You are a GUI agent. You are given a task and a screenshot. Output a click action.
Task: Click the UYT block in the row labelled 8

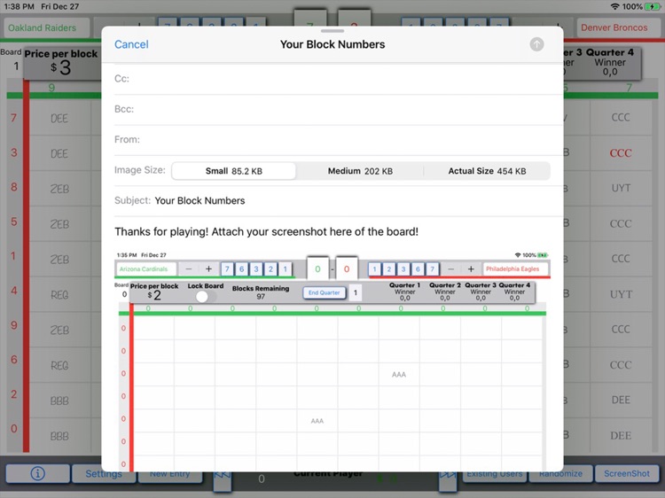pos(621,188)
